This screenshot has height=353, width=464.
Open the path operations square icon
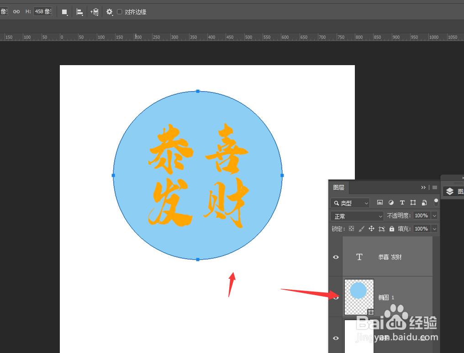coord(64,12)
